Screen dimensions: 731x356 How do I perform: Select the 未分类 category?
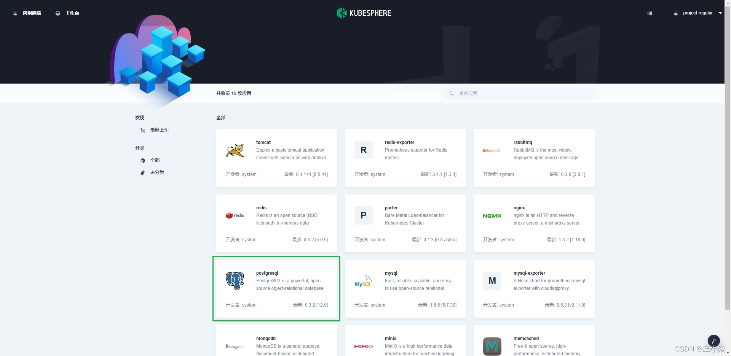(157, 172)
